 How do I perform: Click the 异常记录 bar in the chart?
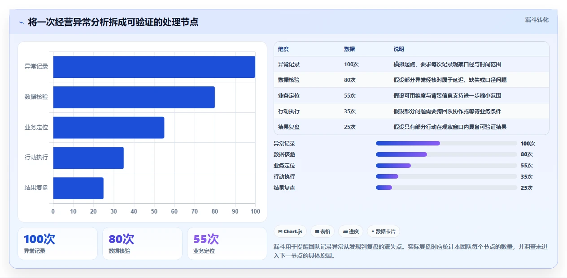[154, 67]
